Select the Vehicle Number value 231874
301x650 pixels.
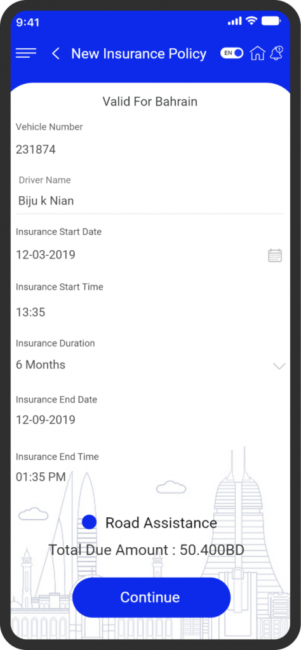(x=36, y=150)
